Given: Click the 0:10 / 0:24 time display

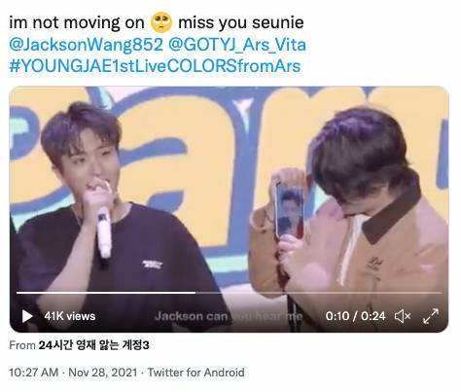Looking at the screenshot, I should [x=355, y=316].
